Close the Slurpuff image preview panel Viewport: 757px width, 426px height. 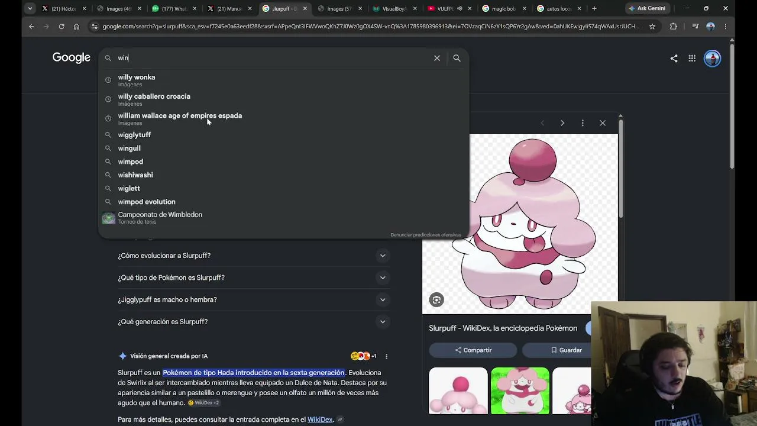pos(603,123)
